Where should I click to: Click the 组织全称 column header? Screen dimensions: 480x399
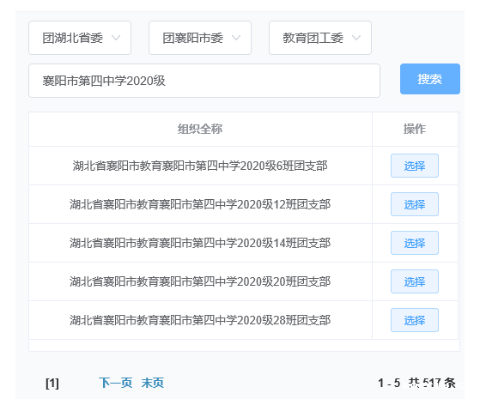pos(200,129)
